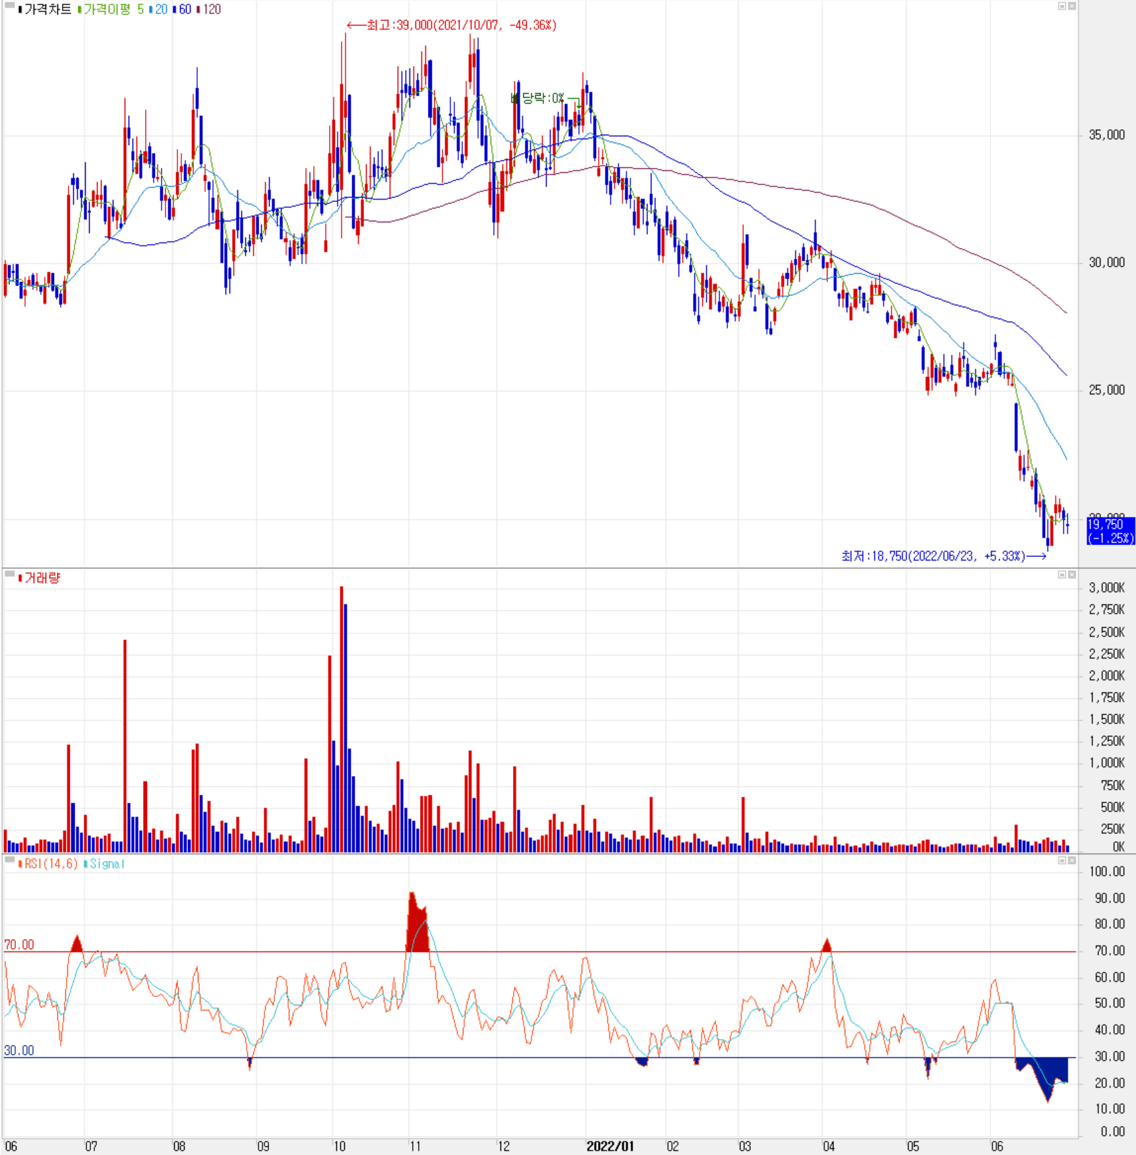Click the 60-day moving average legend
Image resolution: width=1136 pixels, height=1155 pixels.
185,9
